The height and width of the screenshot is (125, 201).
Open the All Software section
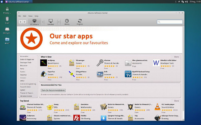pyautogui.click(x=35, y=22)
